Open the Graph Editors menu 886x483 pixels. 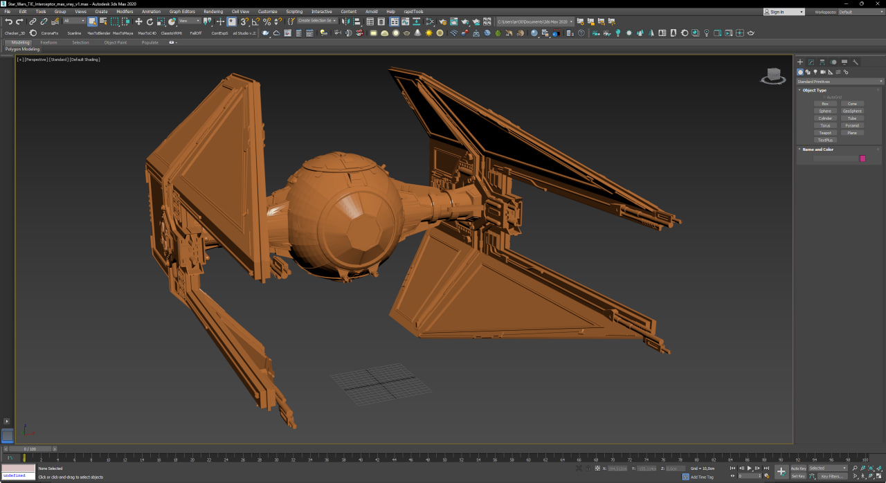point(182,12)
